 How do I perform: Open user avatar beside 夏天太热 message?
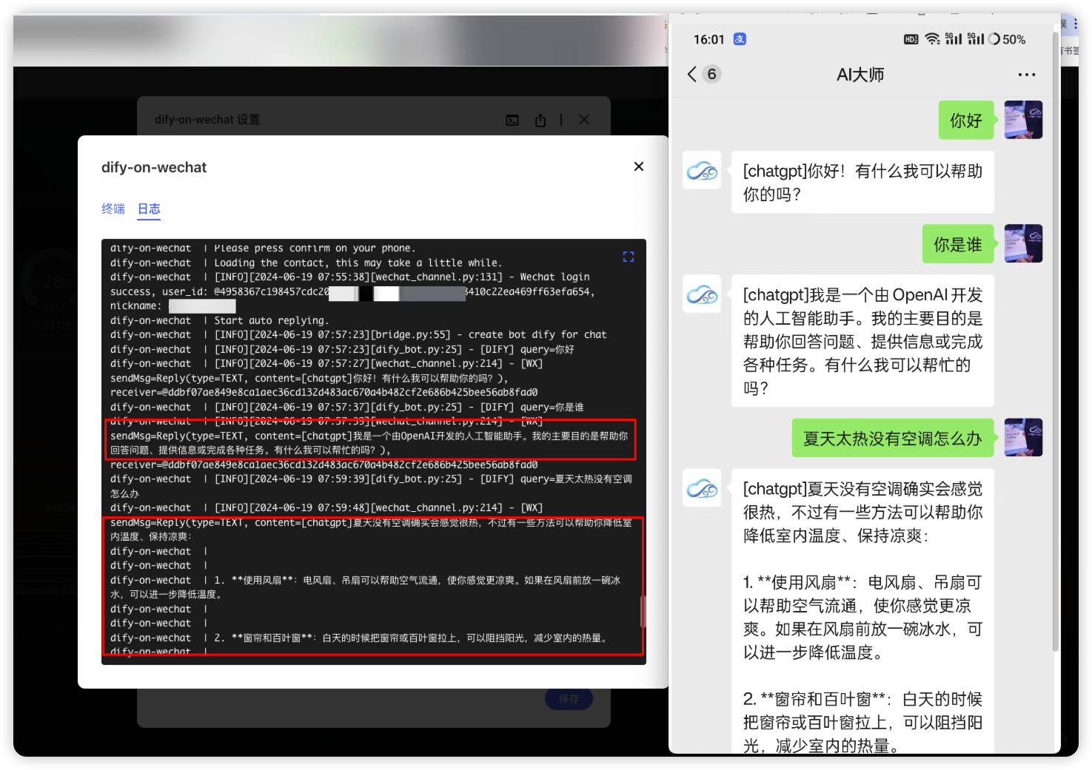pos(1023,437)
